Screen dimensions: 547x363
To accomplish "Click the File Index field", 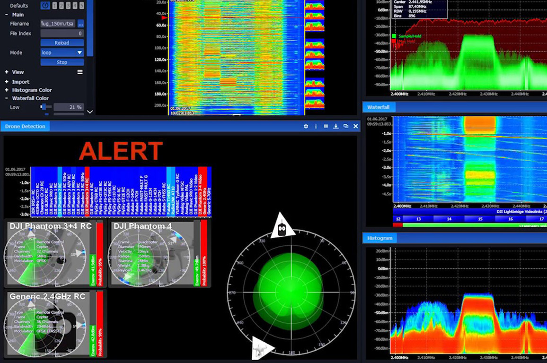I will click(x=62, y=34).
